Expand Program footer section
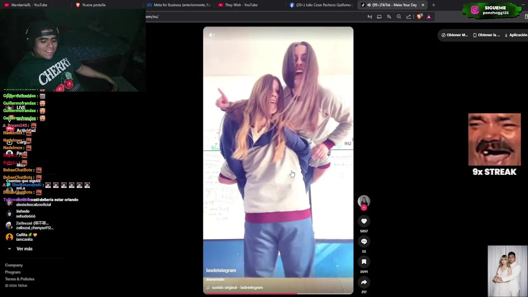 [13, 272]
